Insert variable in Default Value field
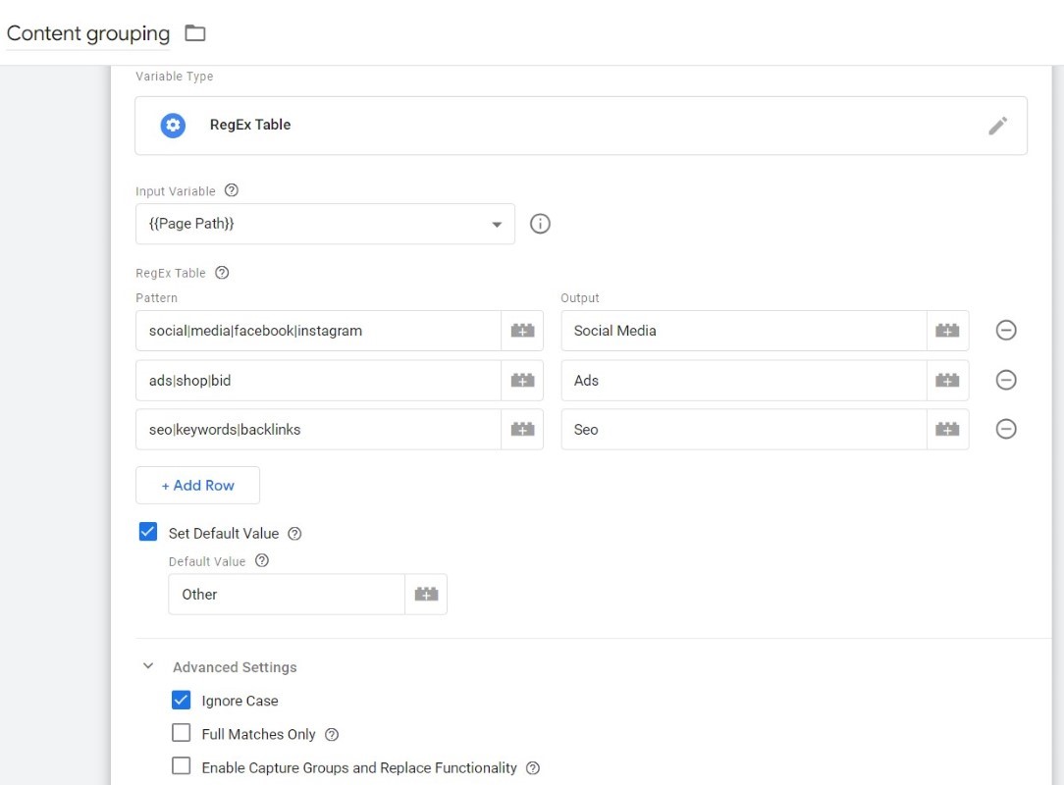The width and height of the screenshot is (1064, 785). point(426,595)
